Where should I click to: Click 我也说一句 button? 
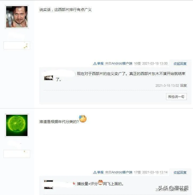click(176, 97)
